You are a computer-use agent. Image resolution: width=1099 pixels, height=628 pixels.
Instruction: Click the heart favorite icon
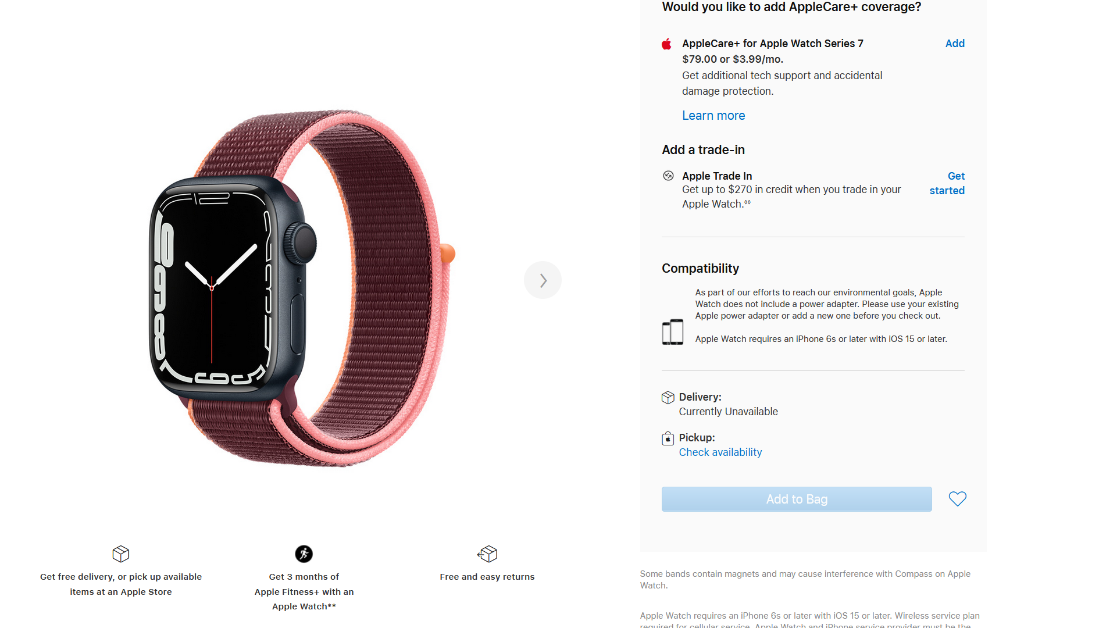(x=957, y=499)
